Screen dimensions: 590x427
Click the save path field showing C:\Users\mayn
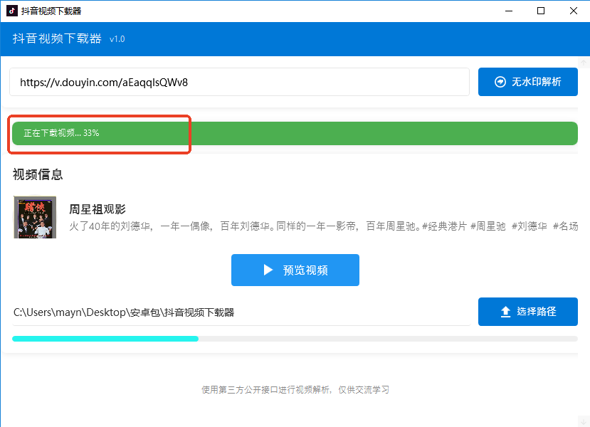[241, 312]
